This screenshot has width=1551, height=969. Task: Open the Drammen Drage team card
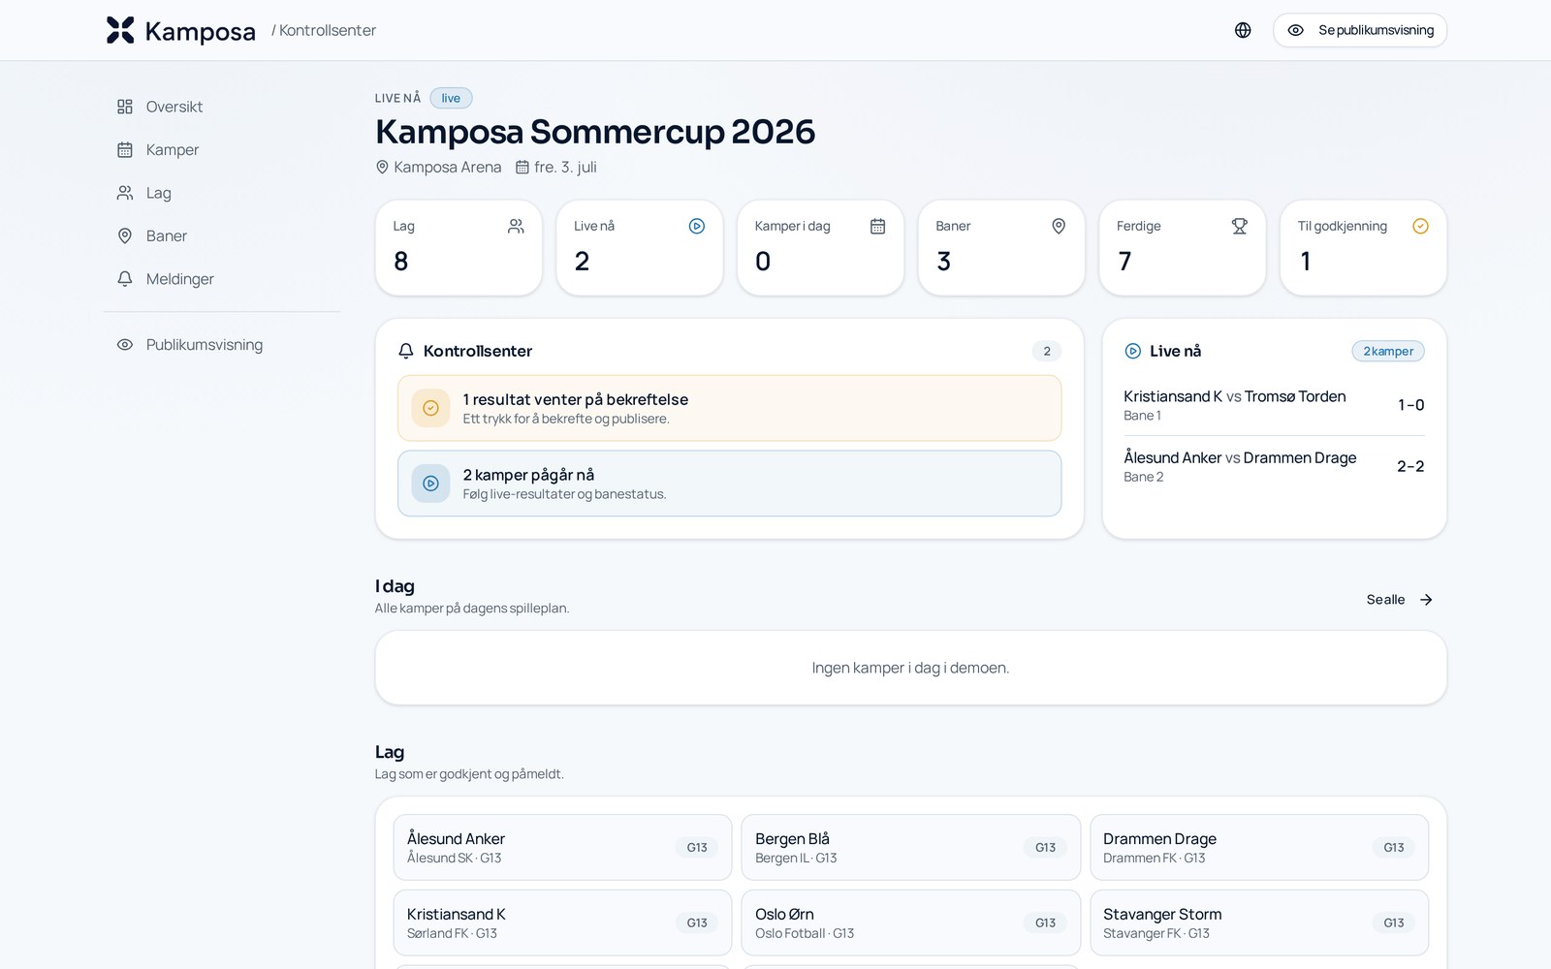1259,848
